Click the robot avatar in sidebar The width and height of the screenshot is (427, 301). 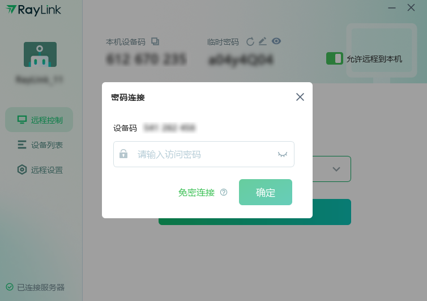[40, 54]
